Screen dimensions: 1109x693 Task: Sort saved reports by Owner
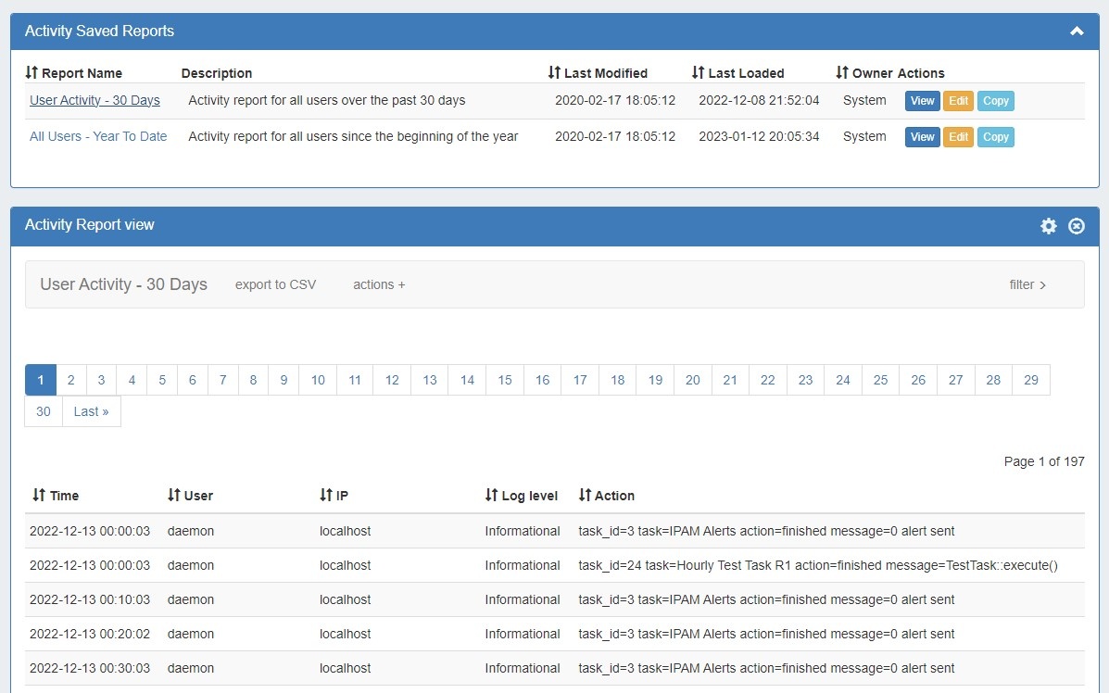[x=863, y=73]
